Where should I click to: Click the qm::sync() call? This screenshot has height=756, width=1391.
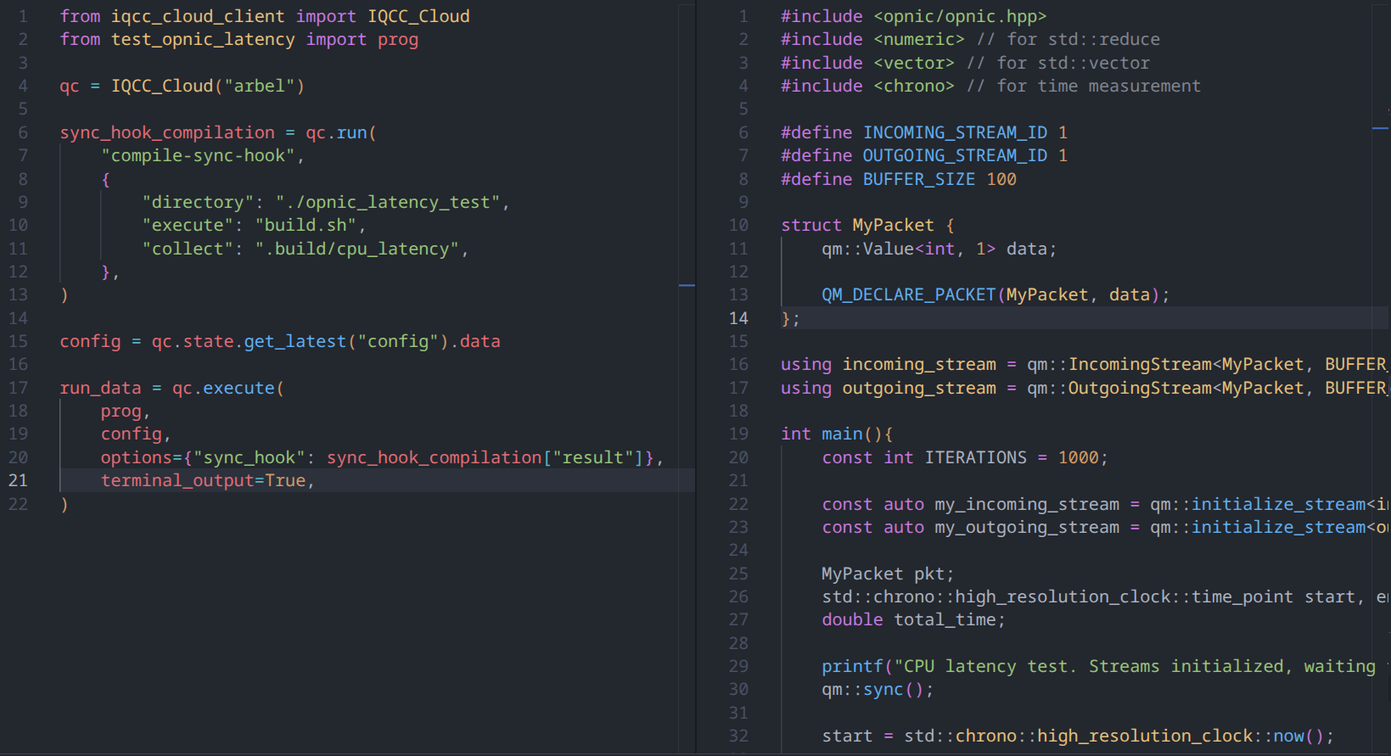click(x=877, y=690)
